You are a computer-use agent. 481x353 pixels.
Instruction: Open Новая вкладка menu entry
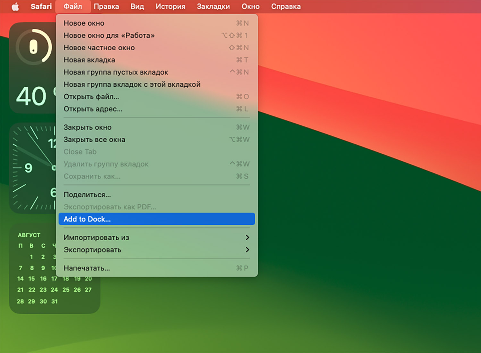(x=89, y=60)
